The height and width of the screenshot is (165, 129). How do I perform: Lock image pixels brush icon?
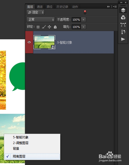(44, 27)
